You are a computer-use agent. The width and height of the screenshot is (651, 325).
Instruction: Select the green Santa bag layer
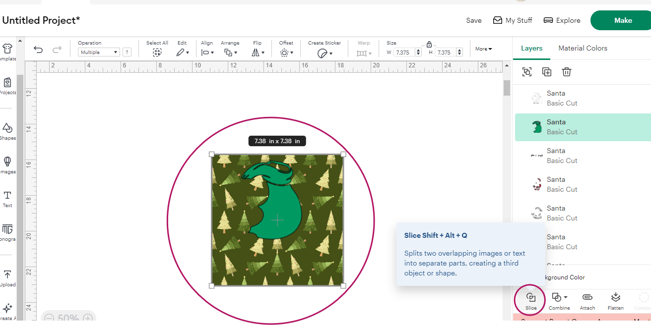click(556, 127)
